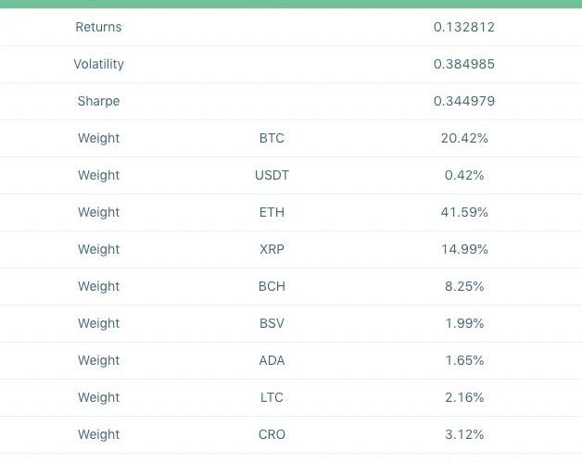This screenshot has width=582, height=463.
Task: Click the Weight label in the BSV row
Action: coord(98,323)
